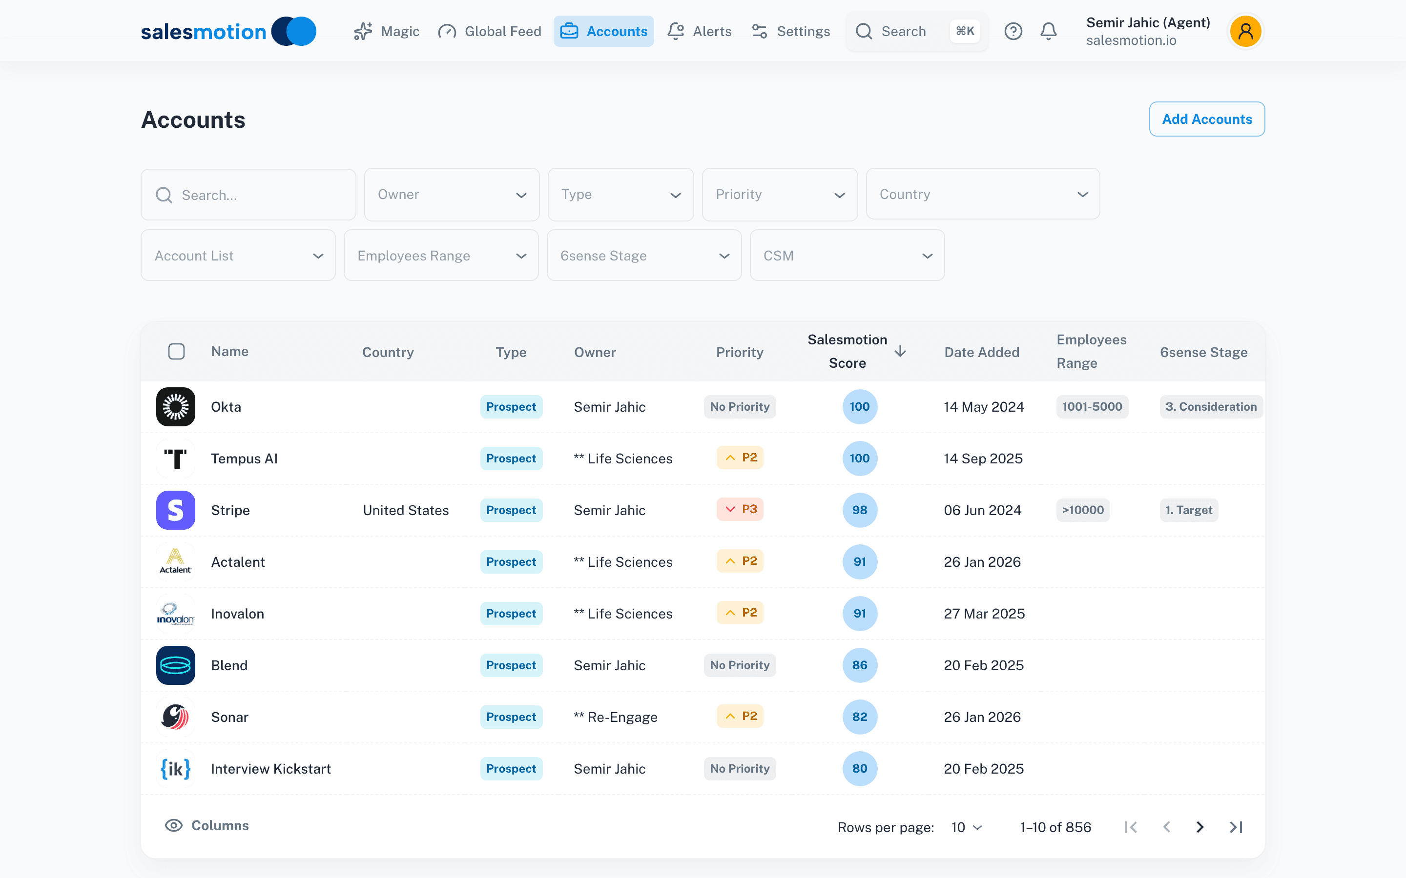Open the Magic tab
Image resolution: width=1406 pixels, height=878 pixels.
[x=386, y=31]
